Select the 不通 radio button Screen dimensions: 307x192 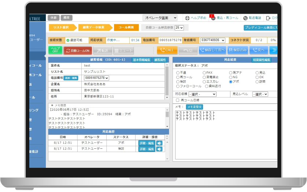coord(178,73)
